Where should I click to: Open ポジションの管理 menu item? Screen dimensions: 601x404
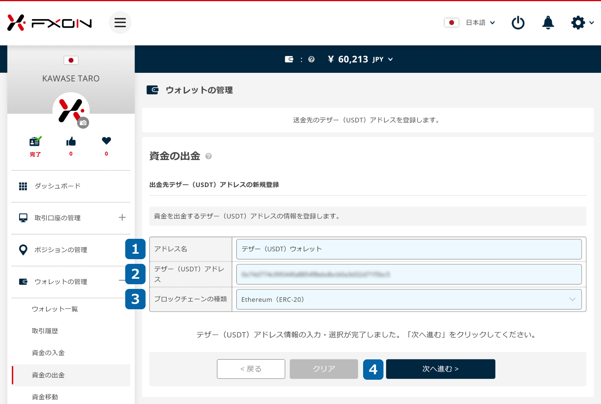(x=61, y=250)
